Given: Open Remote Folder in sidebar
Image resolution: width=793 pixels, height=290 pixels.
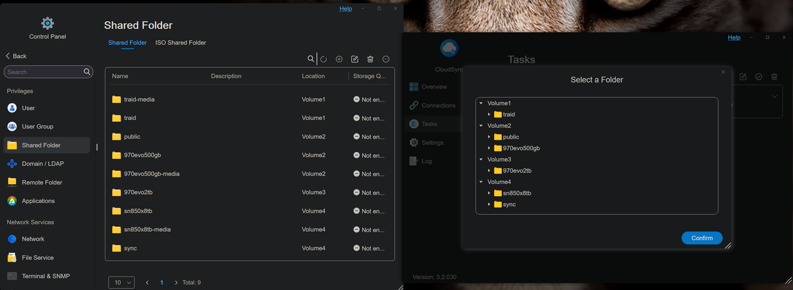Looking at the screenshot, I should (x=47, y=182).
